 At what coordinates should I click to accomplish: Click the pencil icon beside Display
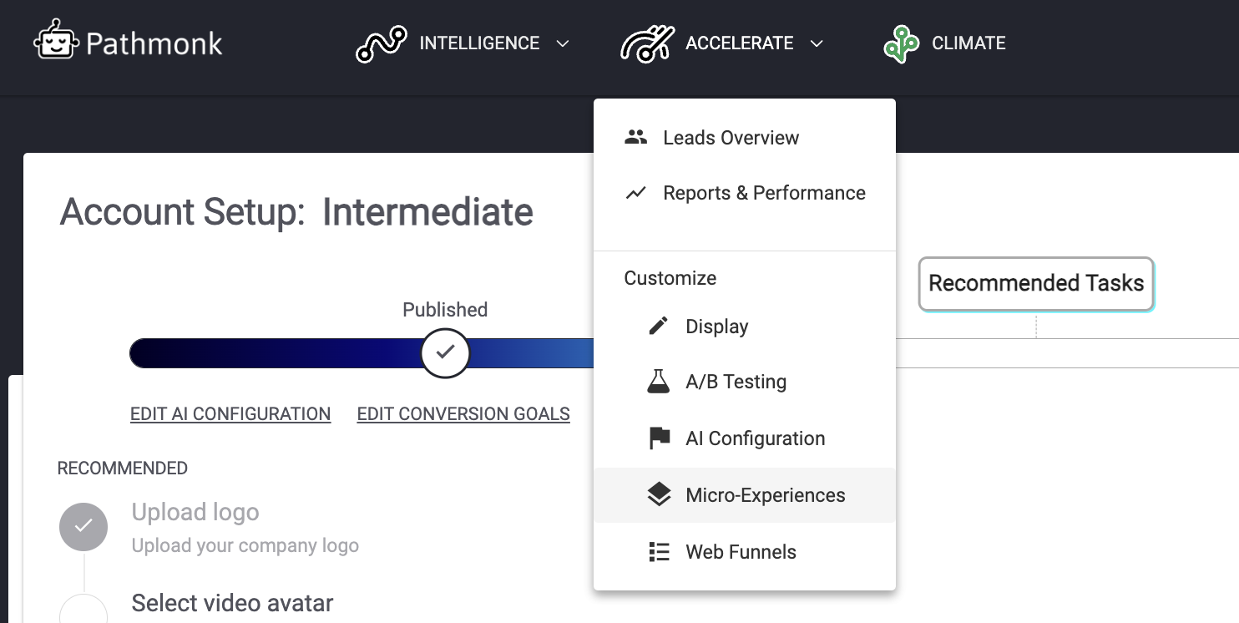coord(659,327)
